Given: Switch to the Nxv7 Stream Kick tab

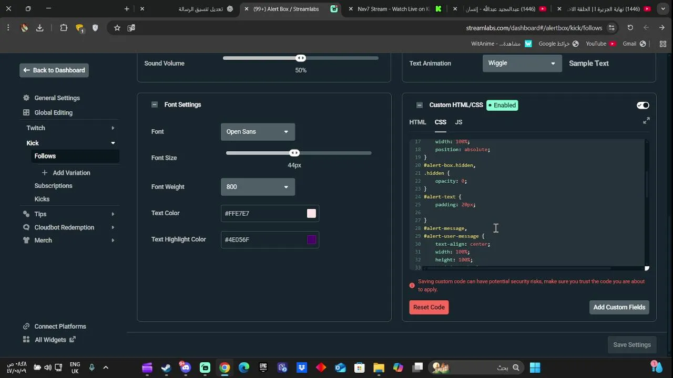Looking at the screenshot, I should click(x=395, y=9).
